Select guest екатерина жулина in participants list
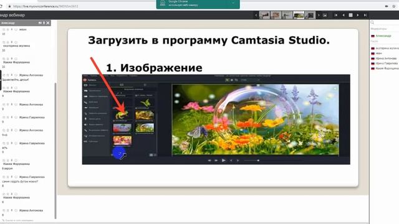The height and width of the screenshot is (224, 399). 385,49
